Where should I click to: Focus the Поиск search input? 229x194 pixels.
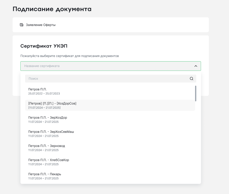point(107,79)
